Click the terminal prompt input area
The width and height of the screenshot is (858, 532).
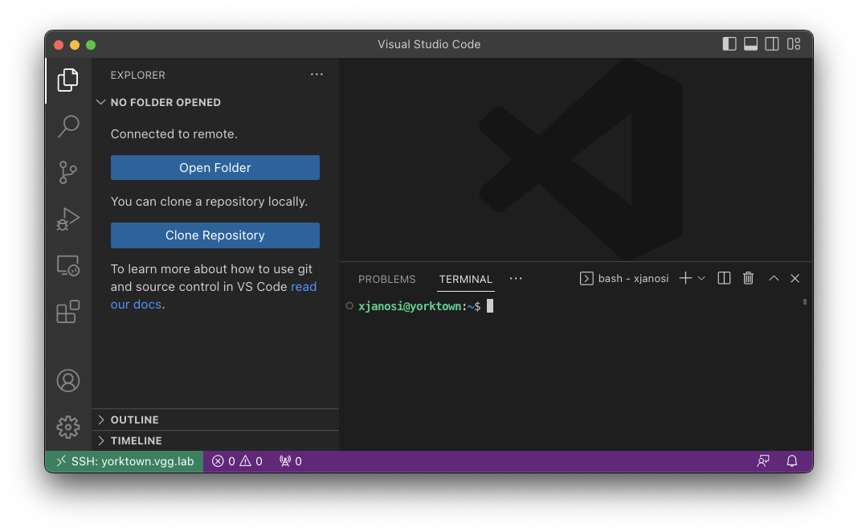[490, 306]
